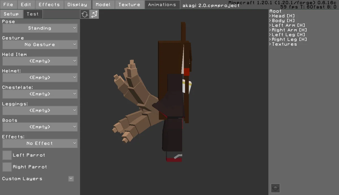Image resolution: width=339 pixels, height=195 pixels.
Task: Open the Chestplate dropdown
Action: 40,94
